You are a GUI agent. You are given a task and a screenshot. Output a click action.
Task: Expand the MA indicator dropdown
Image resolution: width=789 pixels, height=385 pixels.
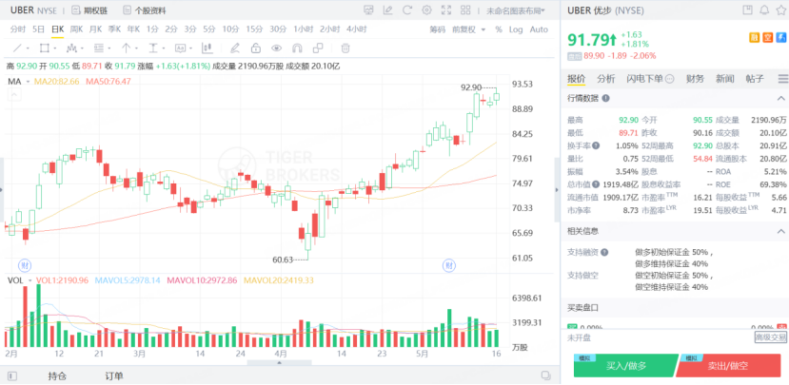[x=29, y=82]
